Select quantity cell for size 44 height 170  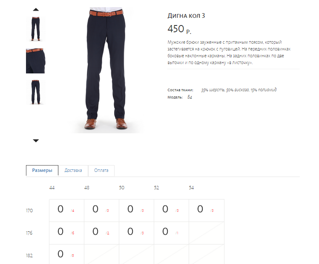66,211
